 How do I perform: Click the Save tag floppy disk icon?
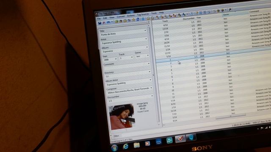coord(100,23)
